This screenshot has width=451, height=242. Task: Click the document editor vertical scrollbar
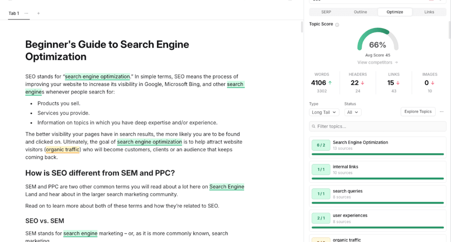pos(302,27)
